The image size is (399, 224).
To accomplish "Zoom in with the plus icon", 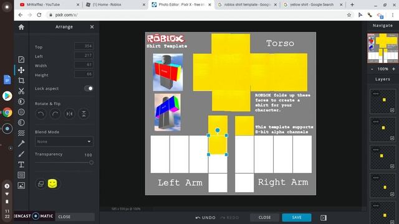I will coord(393,69).
